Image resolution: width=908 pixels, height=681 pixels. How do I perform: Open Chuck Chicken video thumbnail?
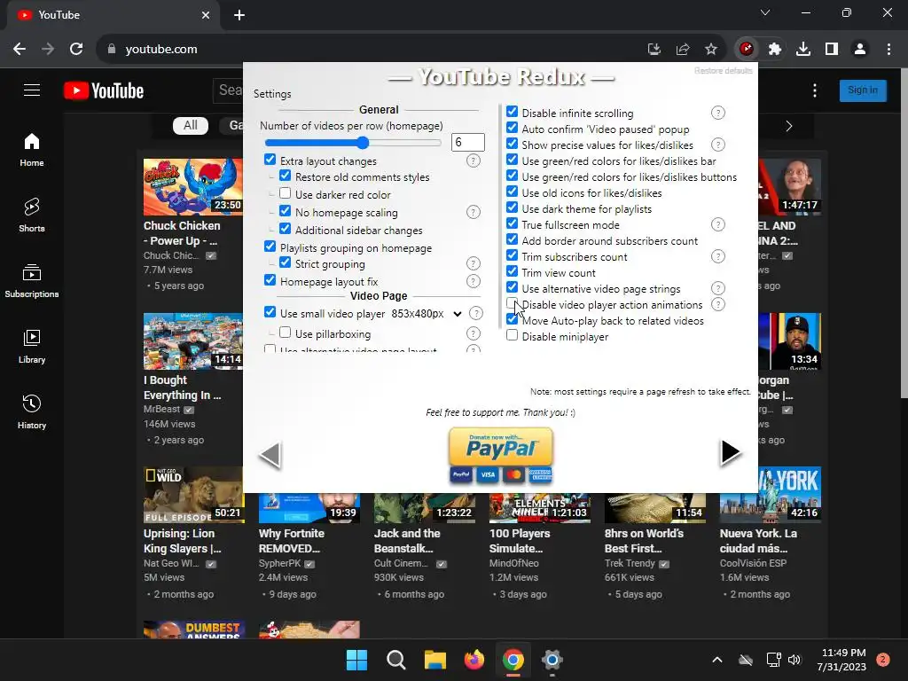[193, 186]
